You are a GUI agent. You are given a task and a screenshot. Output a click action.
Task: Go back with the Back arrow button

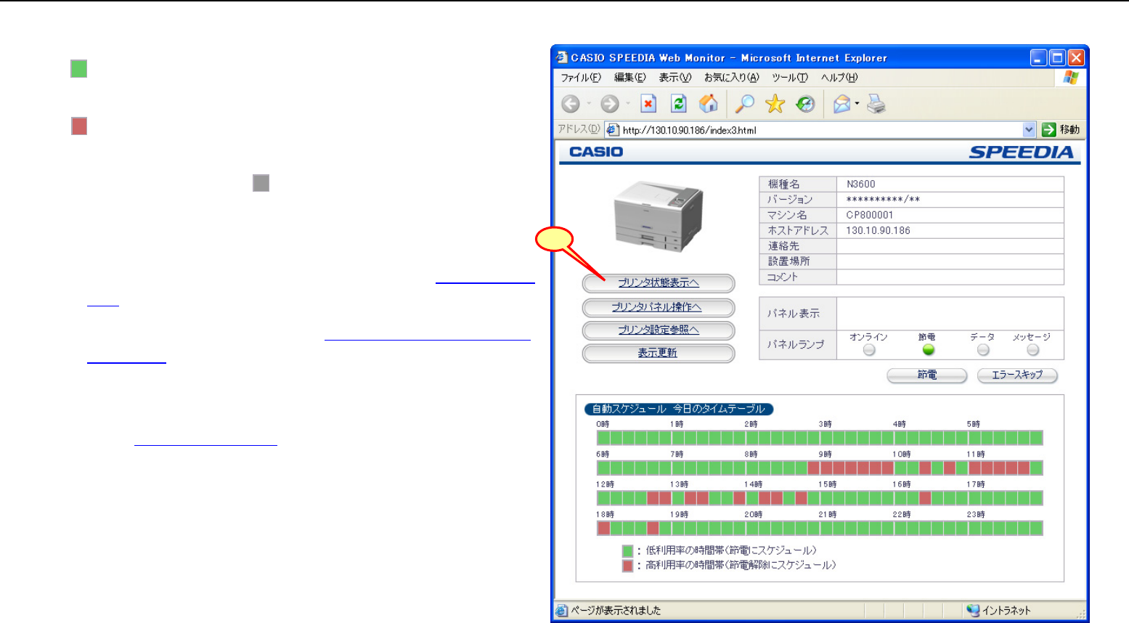(571, 105)
